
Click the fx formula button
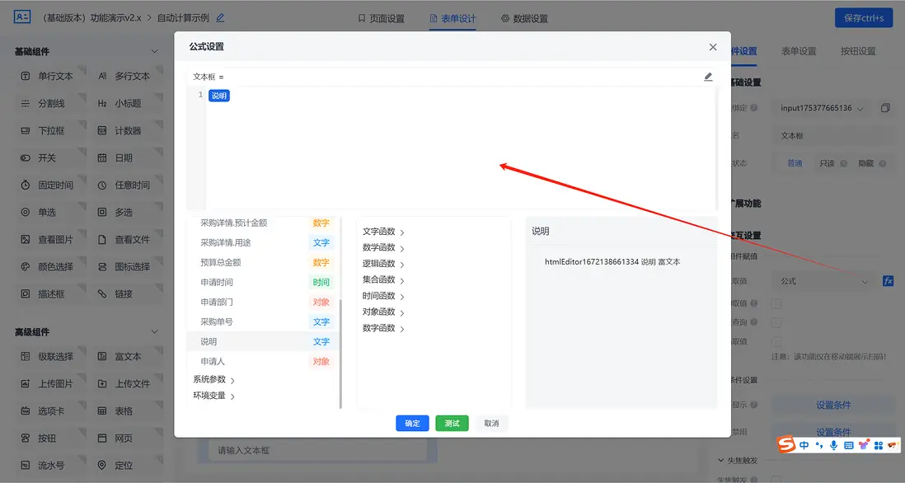(x=888, y=281)
